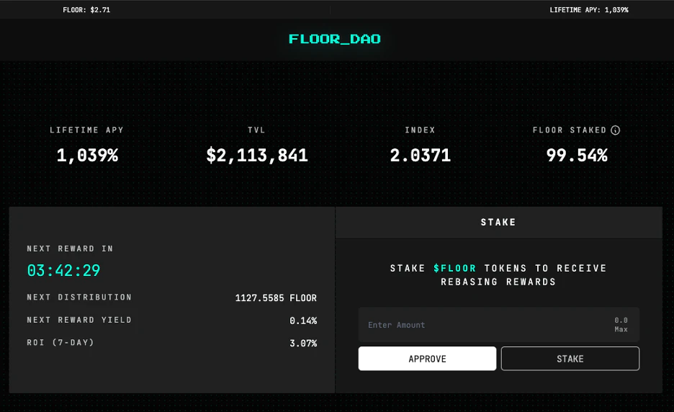Focus the Enter Amount input field
This screenshot has width=674, height=412.
click(x=482, y=325)
